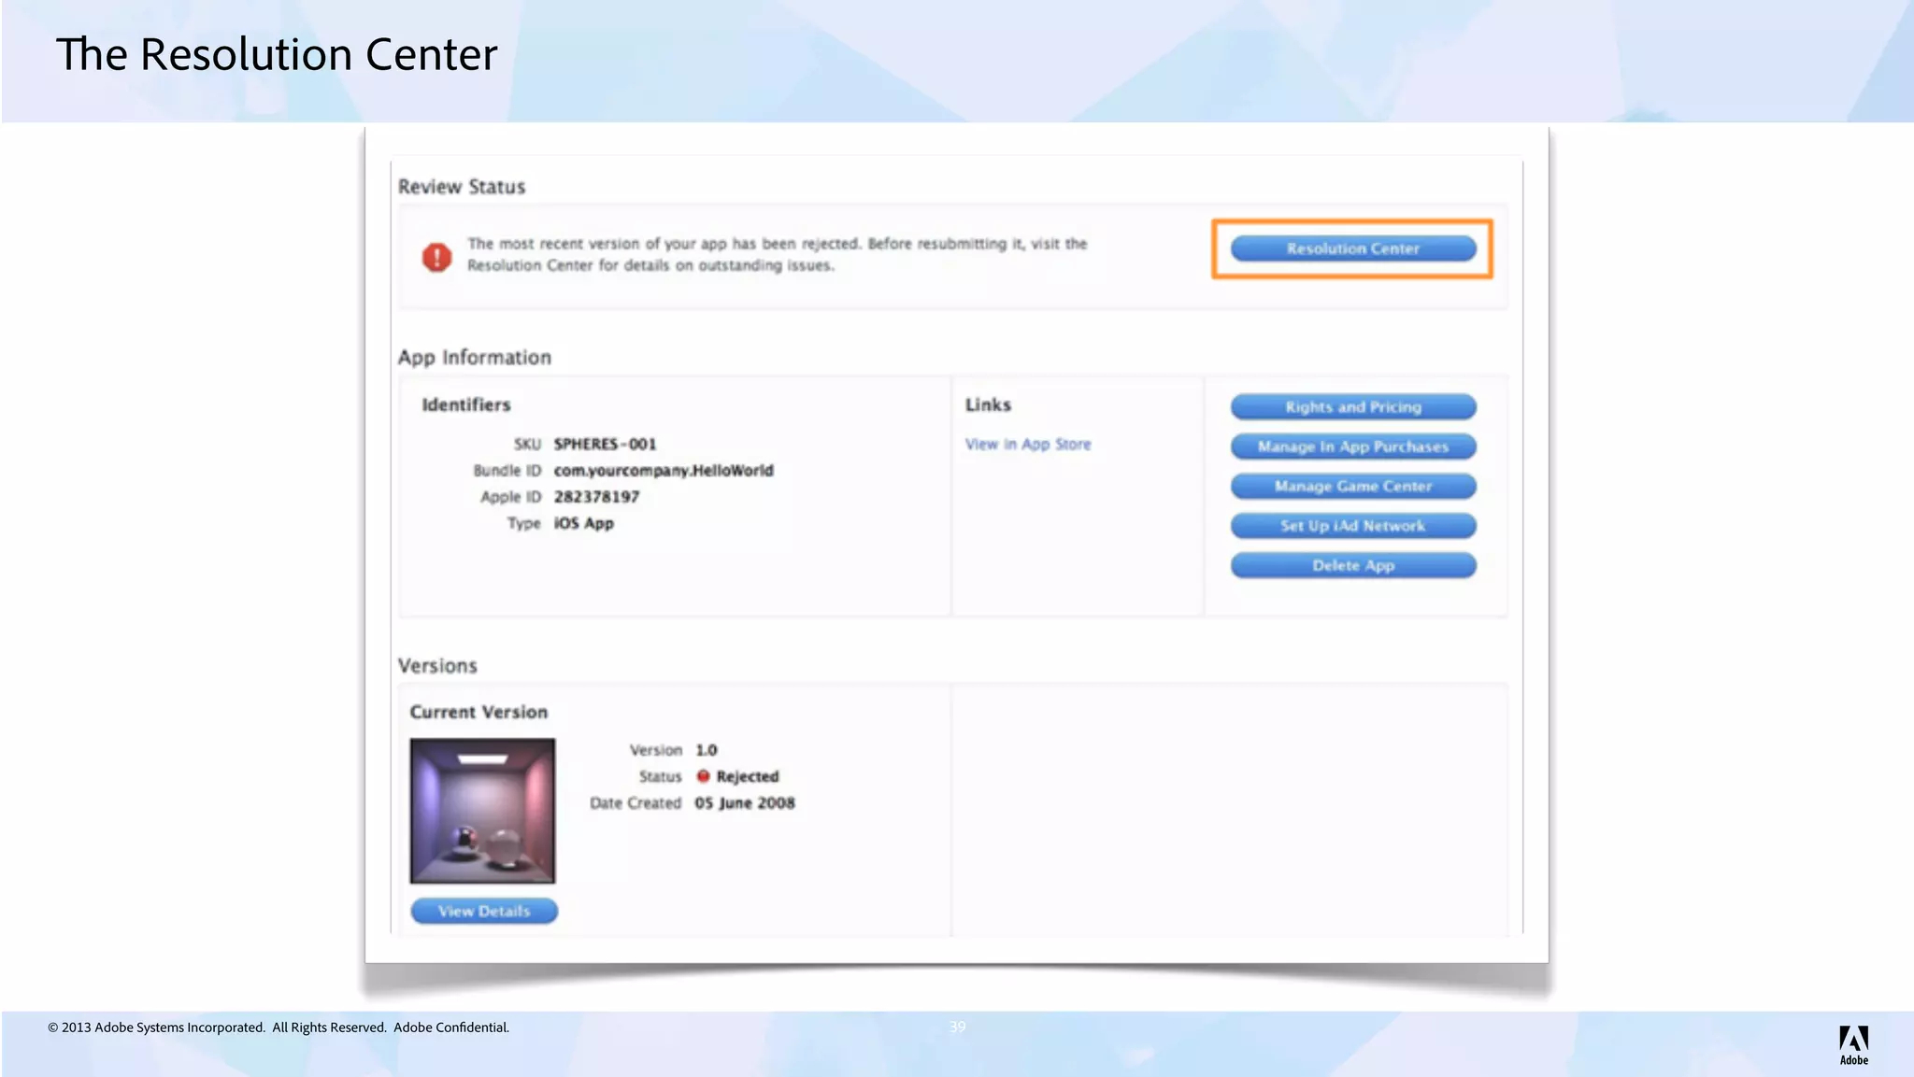1914x1077 pixels.
Task: Select Apple ID value 282378197
Action: pos(596,497)
